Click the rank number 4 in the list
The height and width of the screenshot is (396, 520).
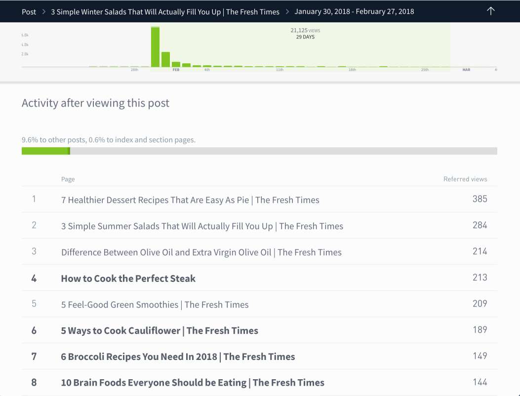34,278
